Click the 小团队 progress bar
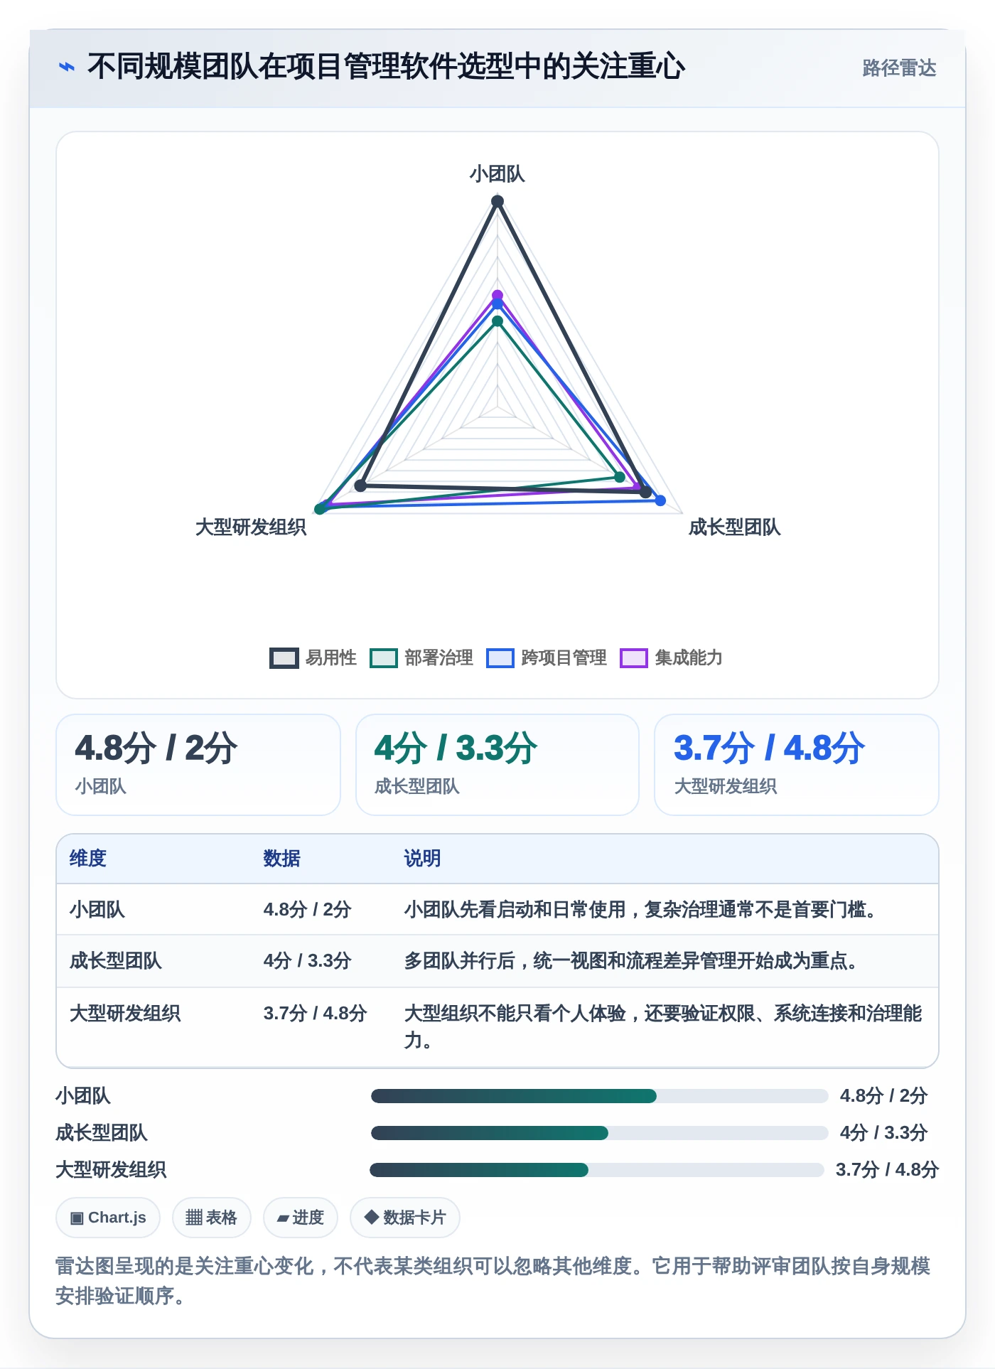 (x=600, y=1096)
